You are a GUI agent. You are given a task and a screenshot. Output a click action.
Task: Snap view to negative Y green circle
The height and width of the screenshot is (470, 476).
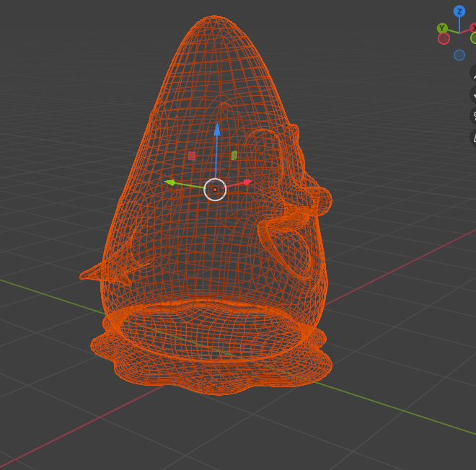pos(473,38)
